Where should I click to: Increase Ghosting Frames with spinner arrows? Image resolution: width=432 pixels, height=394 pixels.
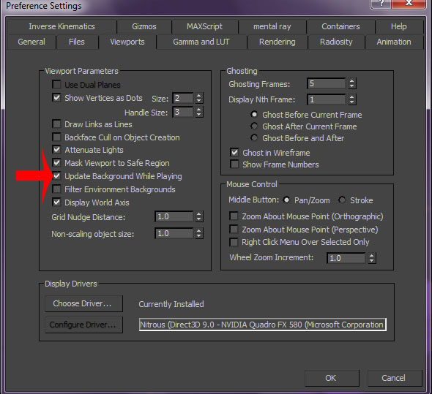pos(351,83)
